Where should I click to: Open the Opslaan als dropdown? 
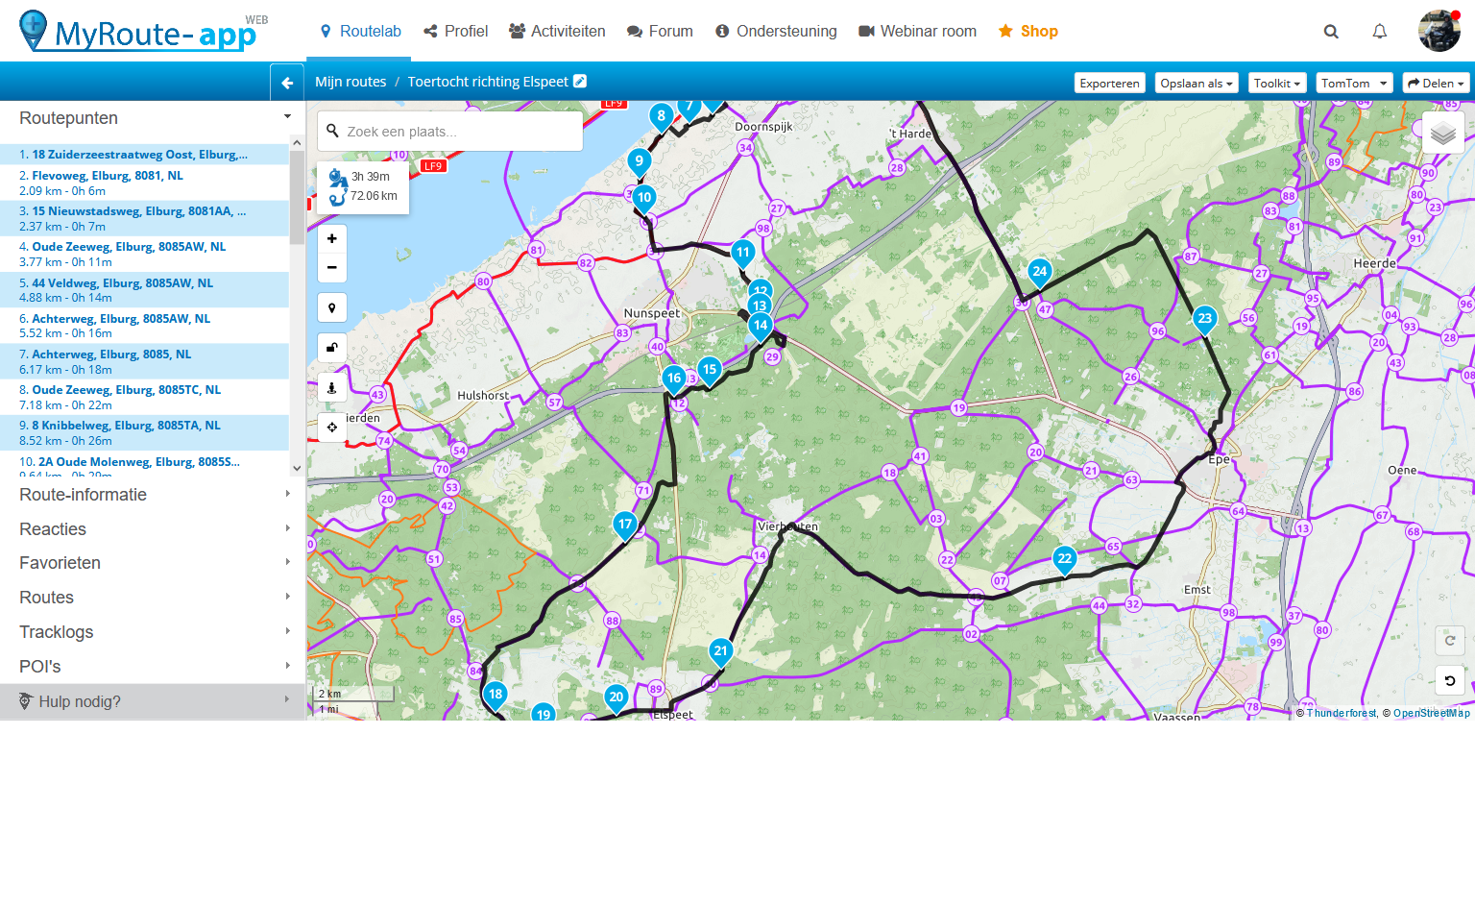(x=1197, y=84)
